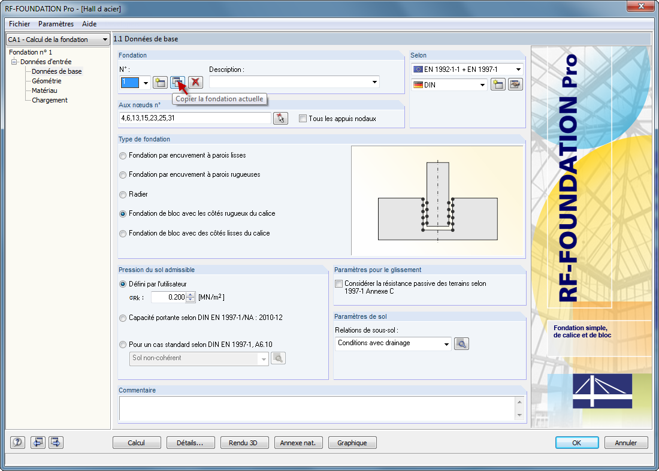Select the Radier foundation type

(x=123, y=193)
